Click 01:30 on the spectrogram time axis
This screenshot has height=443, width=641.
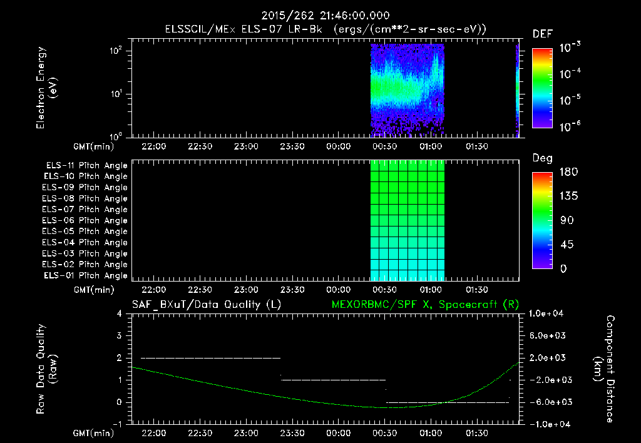click(476, 146)
